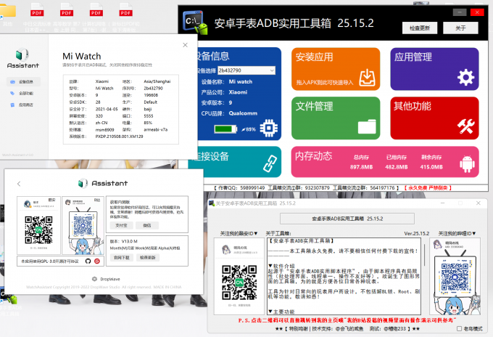Open the fourth PDF file on desktop

coord(125,12)
